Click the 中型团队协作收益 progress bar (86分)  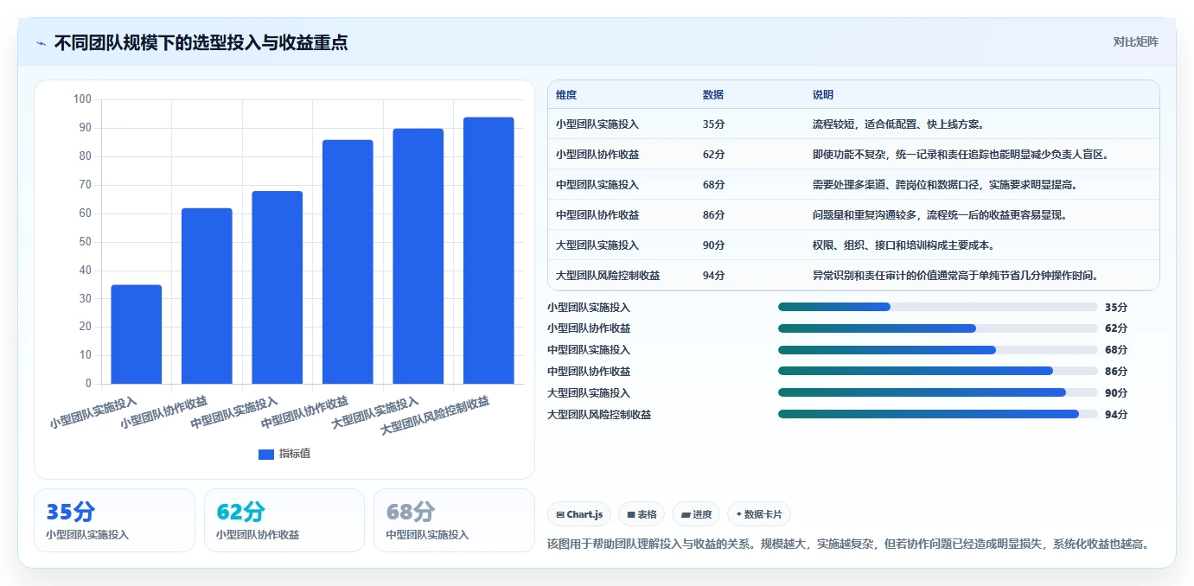click(938, 372)
